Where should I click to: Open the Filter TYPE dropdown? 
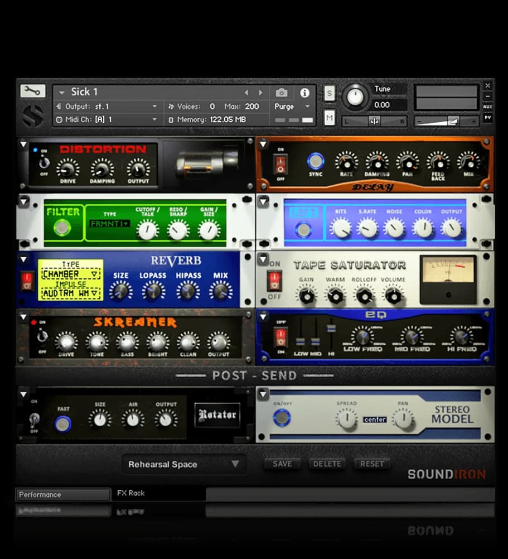109,224
